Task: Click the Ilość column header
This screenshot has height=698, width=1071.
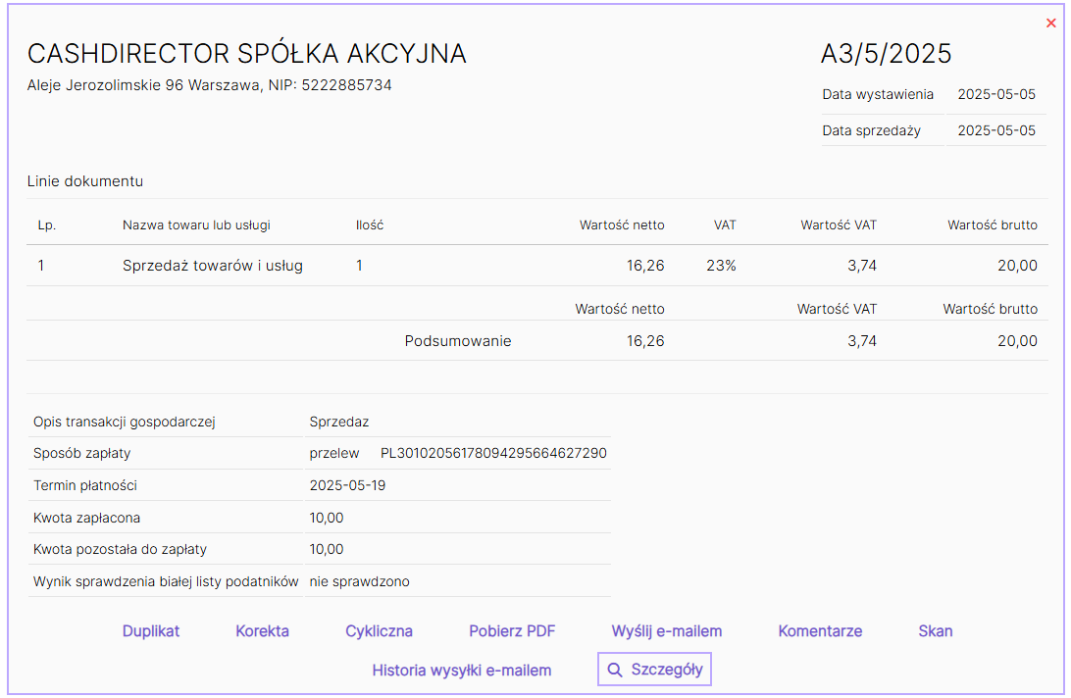Action: tap(370, 225)
